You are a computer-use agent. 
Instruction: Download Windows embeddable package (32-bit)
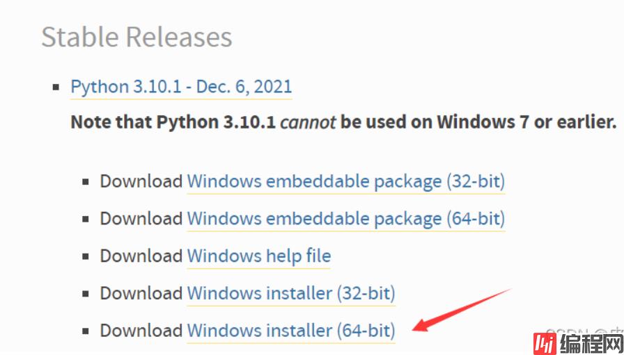(345, 182)
